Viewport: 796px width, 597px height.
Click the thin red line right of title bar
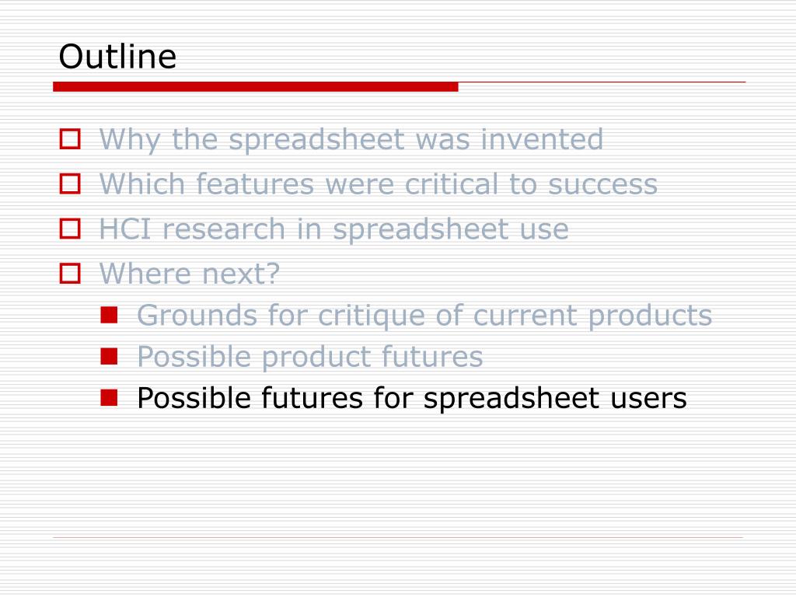[602, 82]
